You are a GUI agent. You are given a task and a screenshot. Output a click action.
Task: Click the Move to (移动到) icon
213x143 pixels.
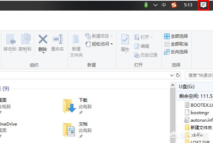(10, 39)
